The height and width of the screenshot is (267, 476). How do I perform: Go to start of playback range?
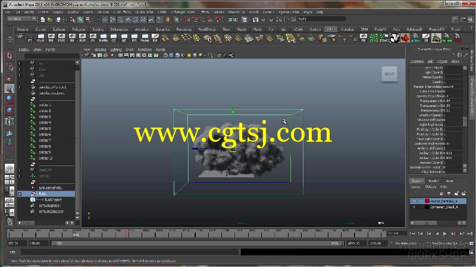pyautogui.click(x=412, y=234)
